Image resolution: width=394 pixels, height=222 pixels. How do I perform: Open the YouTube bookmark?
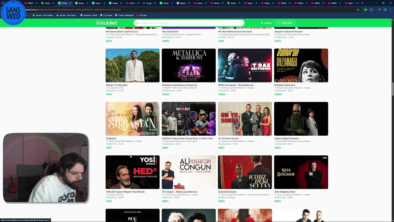pos(141,15)
